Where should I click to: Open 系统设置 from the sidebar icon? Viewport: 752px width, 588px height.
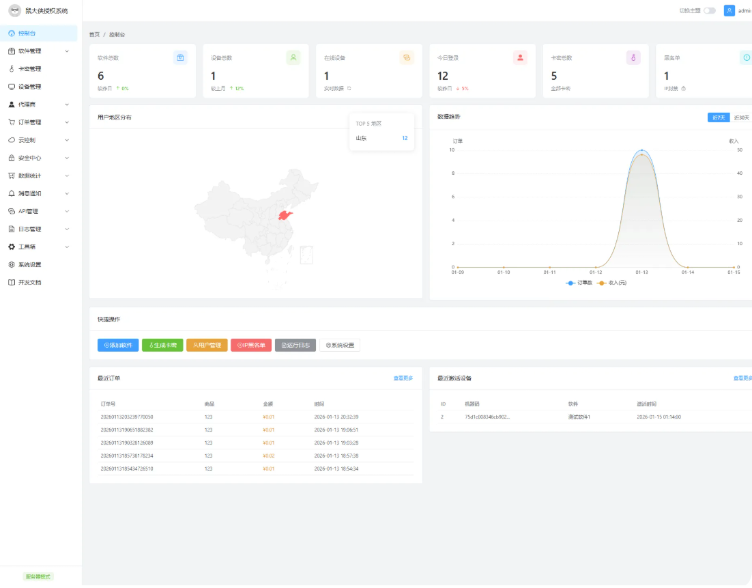pos(11,264)
